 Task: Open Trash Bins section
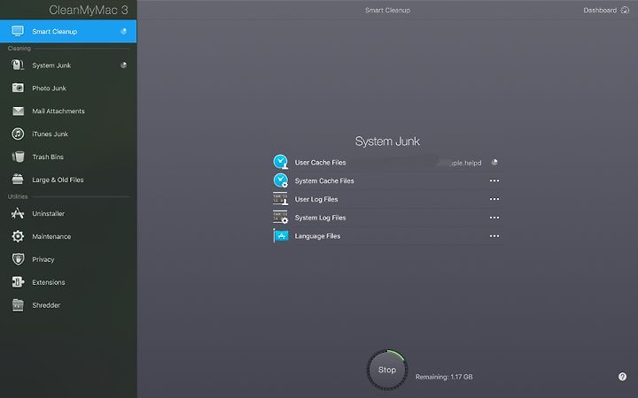click(x=68, y=157)
